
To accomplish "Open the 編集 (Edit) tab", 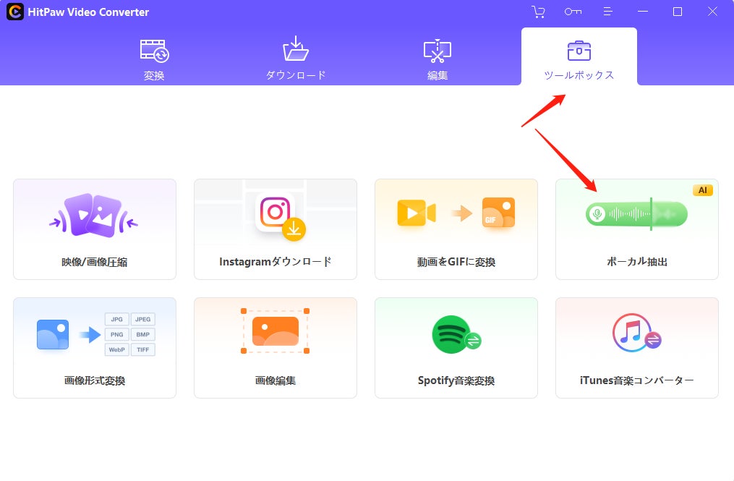I will click(438, 59).
